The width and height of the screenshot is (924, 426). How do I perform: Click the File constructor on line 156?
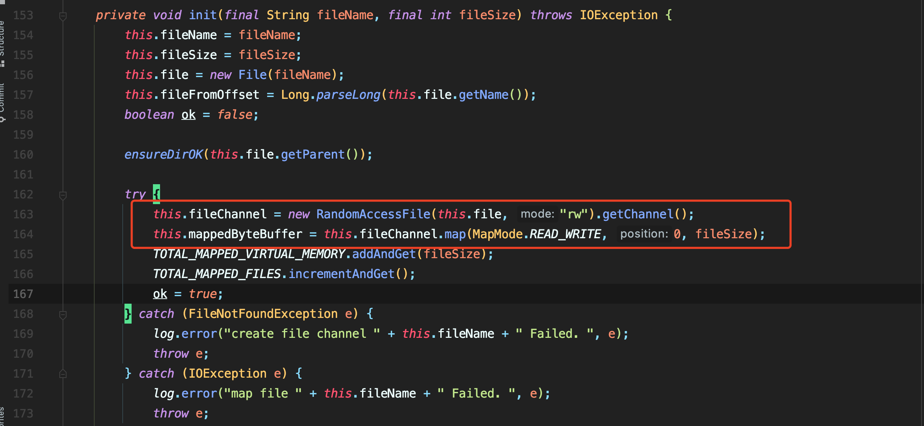[253, 75]
